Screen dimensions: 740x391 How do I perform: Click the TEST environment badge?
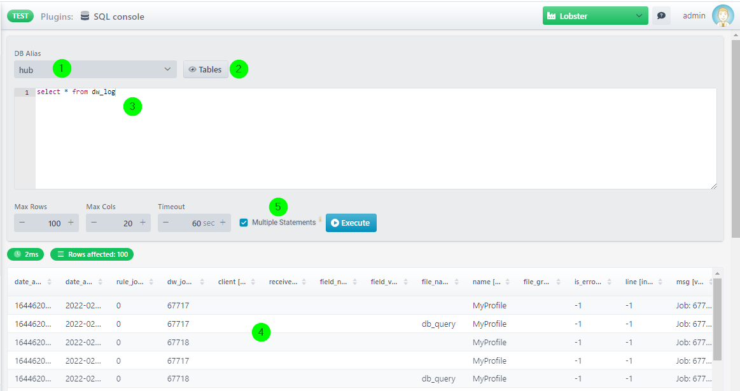coord(20,16)
